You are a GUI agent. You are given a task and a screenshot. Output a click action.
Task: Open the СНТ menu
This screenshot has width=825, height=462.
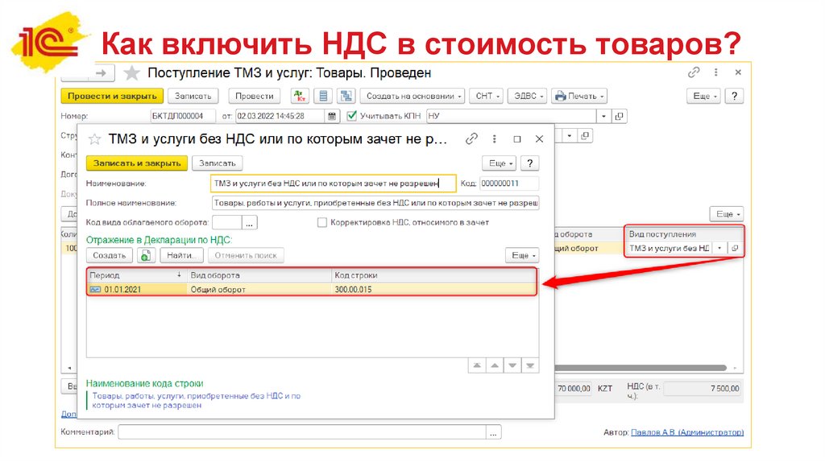point(487,96)
